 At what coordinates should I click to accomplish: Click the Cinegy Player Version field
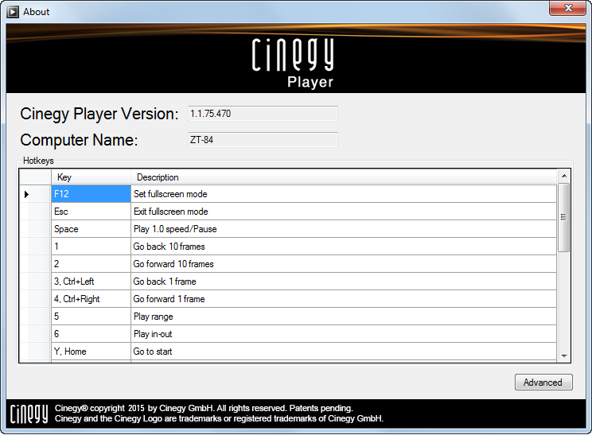263,114
